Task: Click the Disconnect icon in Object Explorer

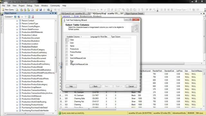Action: click(19, 17)
